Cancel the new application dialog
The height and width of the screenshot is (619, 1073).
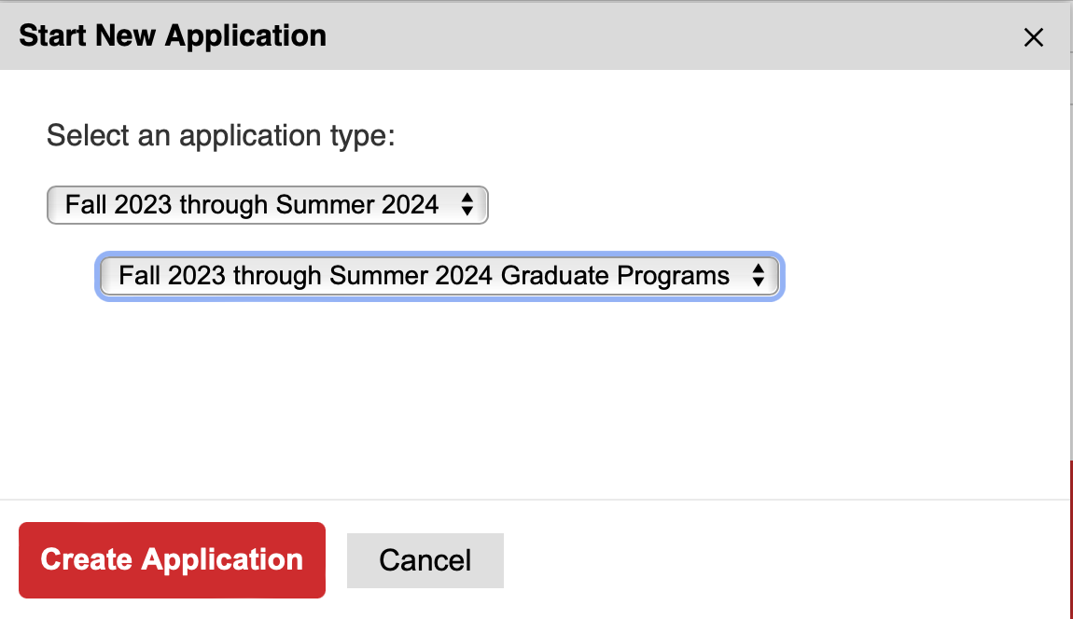[x=425, y=560]
